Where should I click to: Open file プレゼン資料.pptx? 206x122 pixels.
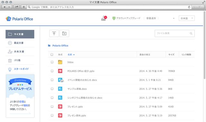(x=77, y=116)
